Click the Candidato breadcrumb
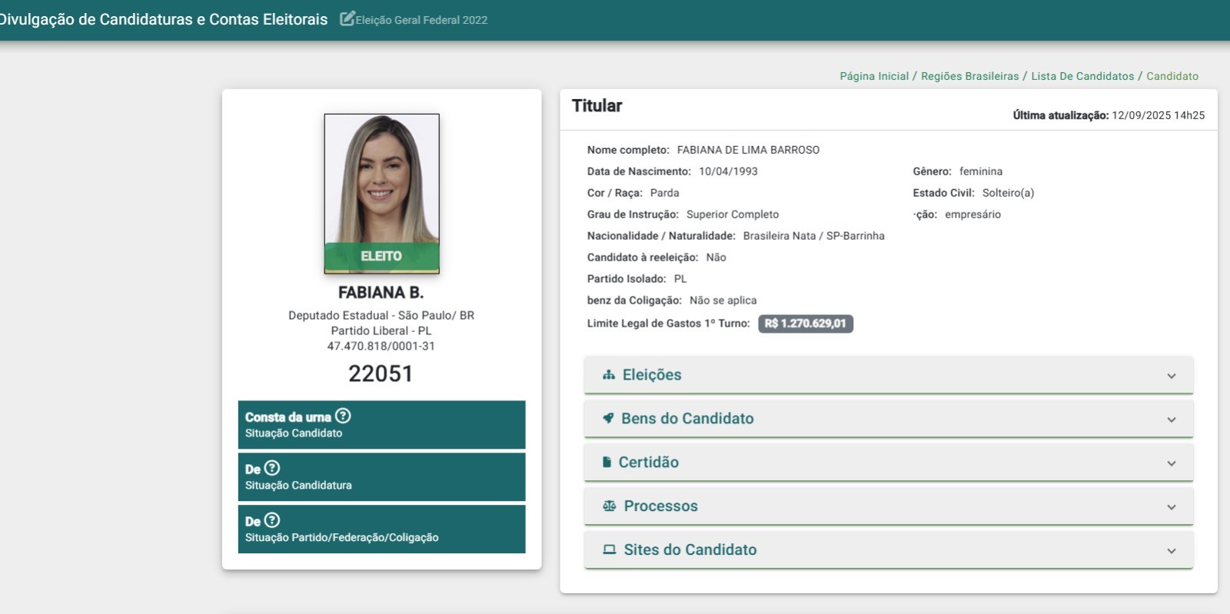The height and width of the screenshot is (614, 1230). click(x=1172, y=76)
